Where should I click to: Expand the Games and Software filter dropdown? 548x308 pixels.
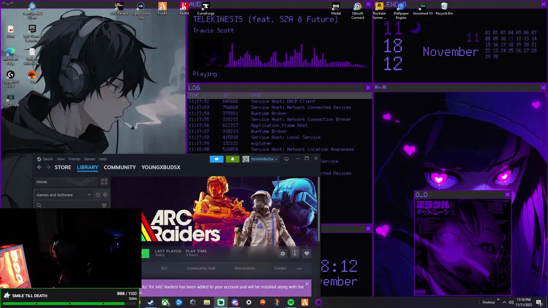[64, 195]
